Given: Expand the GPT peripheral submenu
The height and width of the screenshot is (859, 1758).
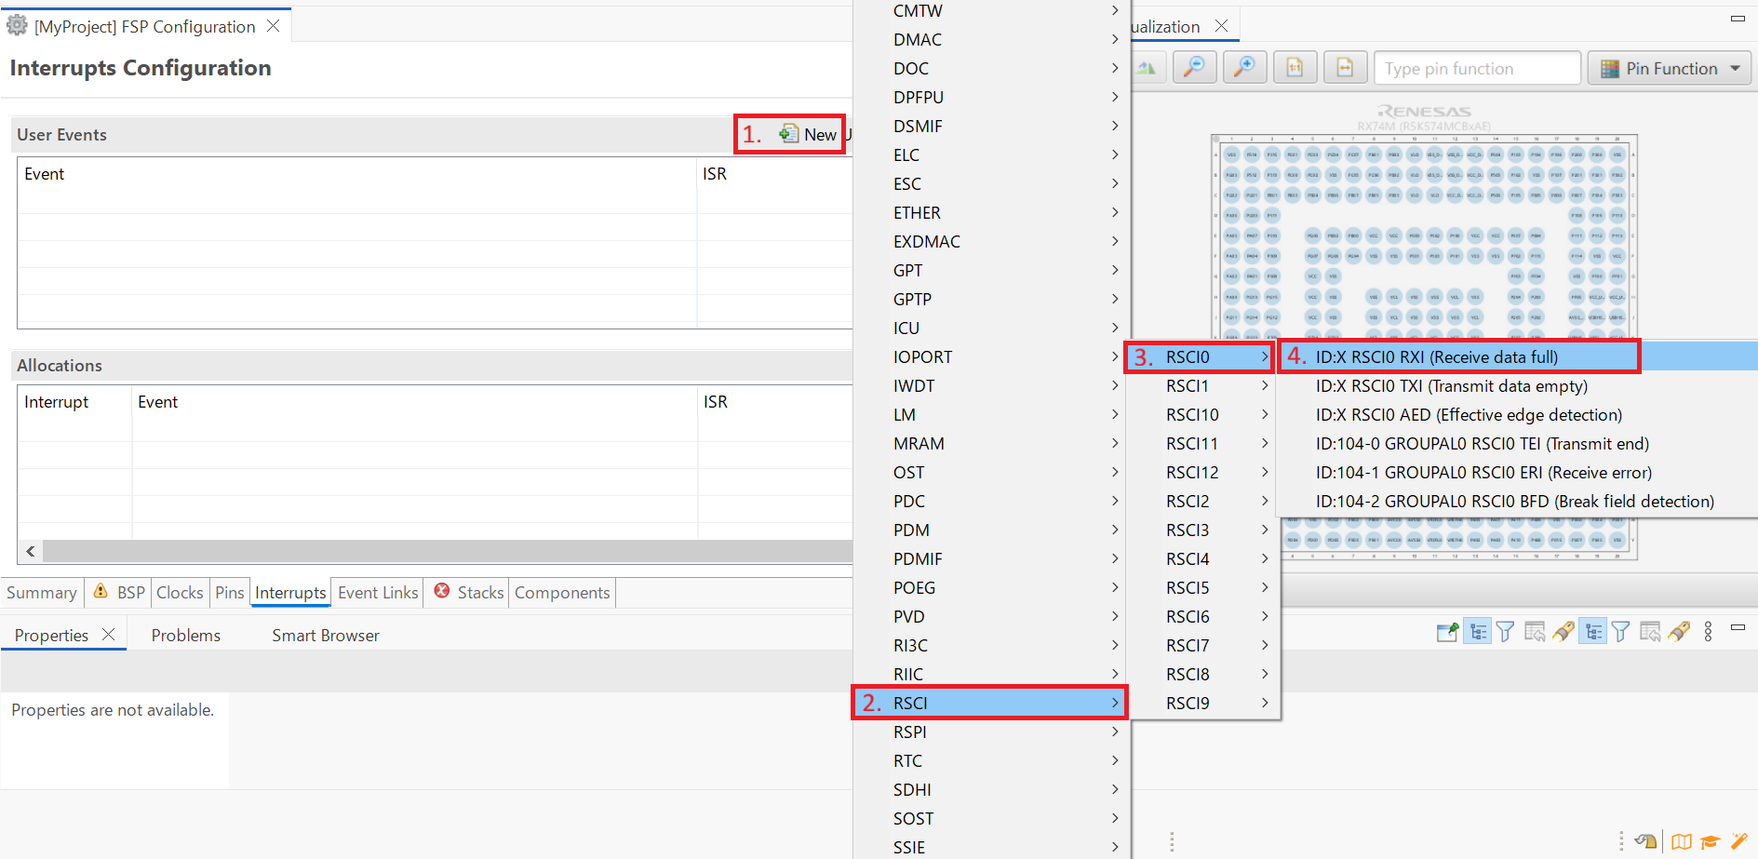Looking at the screenshot, I should tap(989, 270).
